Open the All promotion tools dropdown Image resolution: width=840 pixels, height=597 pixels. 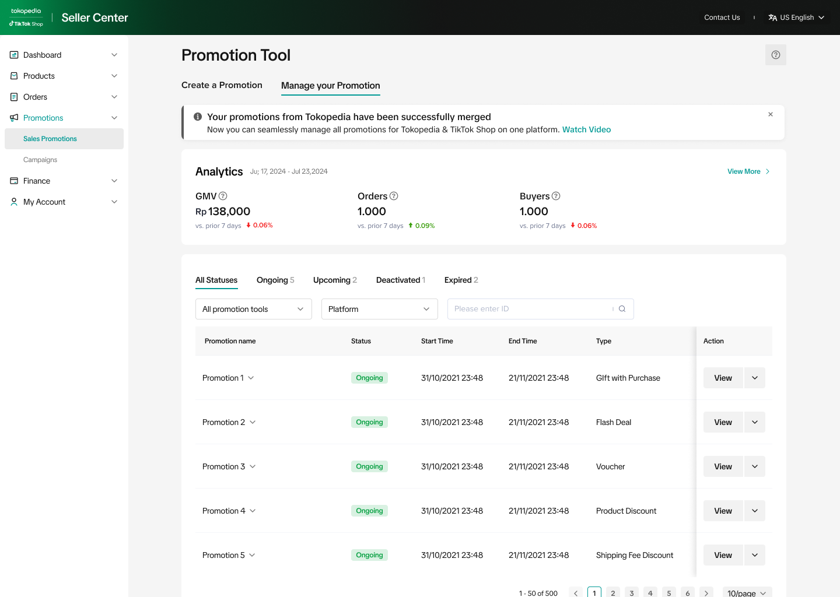coord(253,309)
